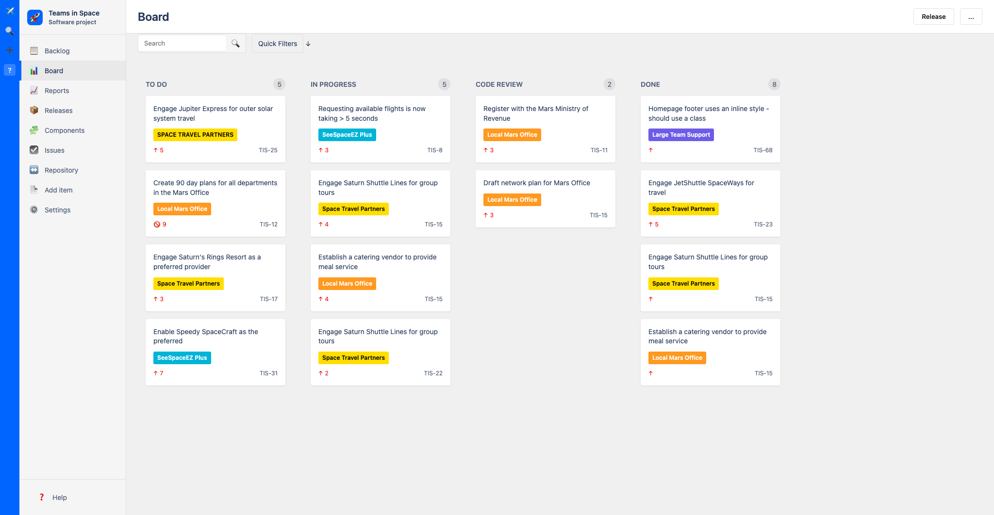Click the magnifier search icon in the blue rail
994x515 pixels.
9,31
